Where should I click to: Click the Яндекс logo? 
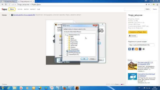[x=4, y=9]
